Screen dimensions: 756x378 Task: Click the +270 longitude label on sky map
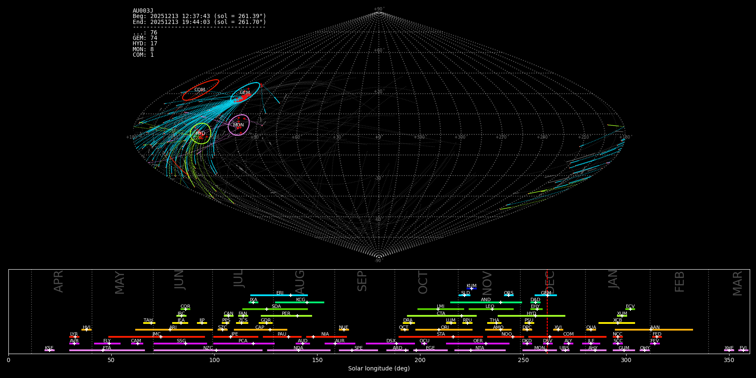(x=501, y=137)
